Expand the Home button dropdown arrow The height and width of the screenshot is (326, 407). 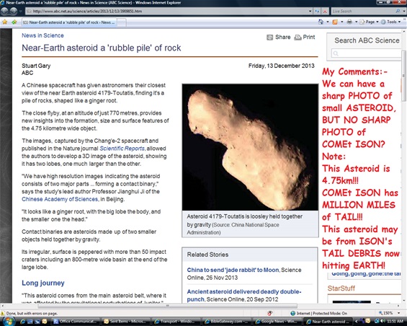(328, 22)
